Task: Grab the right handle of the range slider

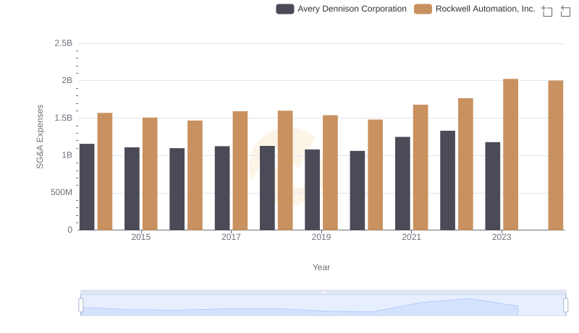Action: (x=565, y=305)
